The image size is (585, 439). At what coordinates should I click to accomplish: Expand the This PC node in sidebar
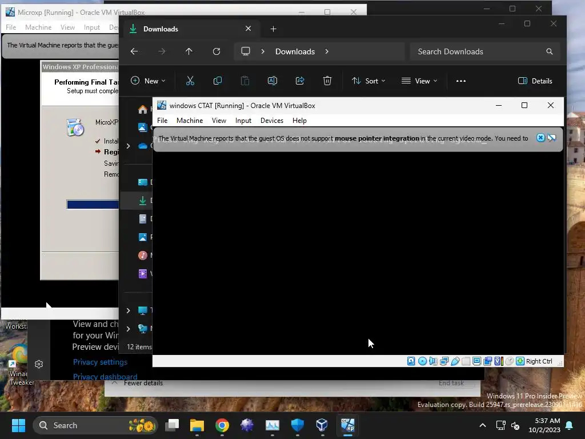[128, 310]
